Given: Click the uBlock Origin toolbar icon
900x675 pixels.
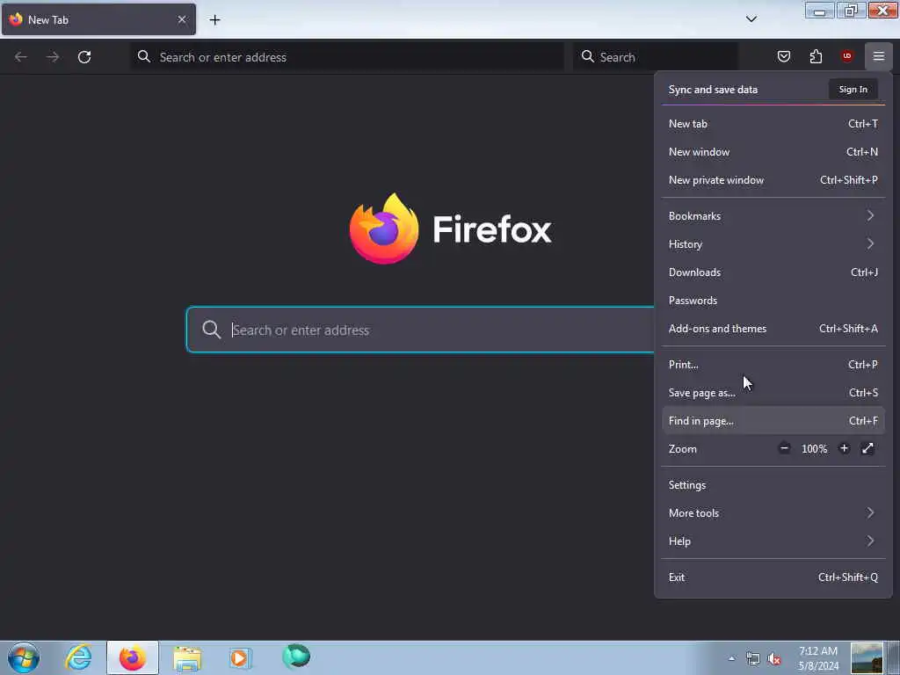Looking at the screenshot, I should (847, 55).
